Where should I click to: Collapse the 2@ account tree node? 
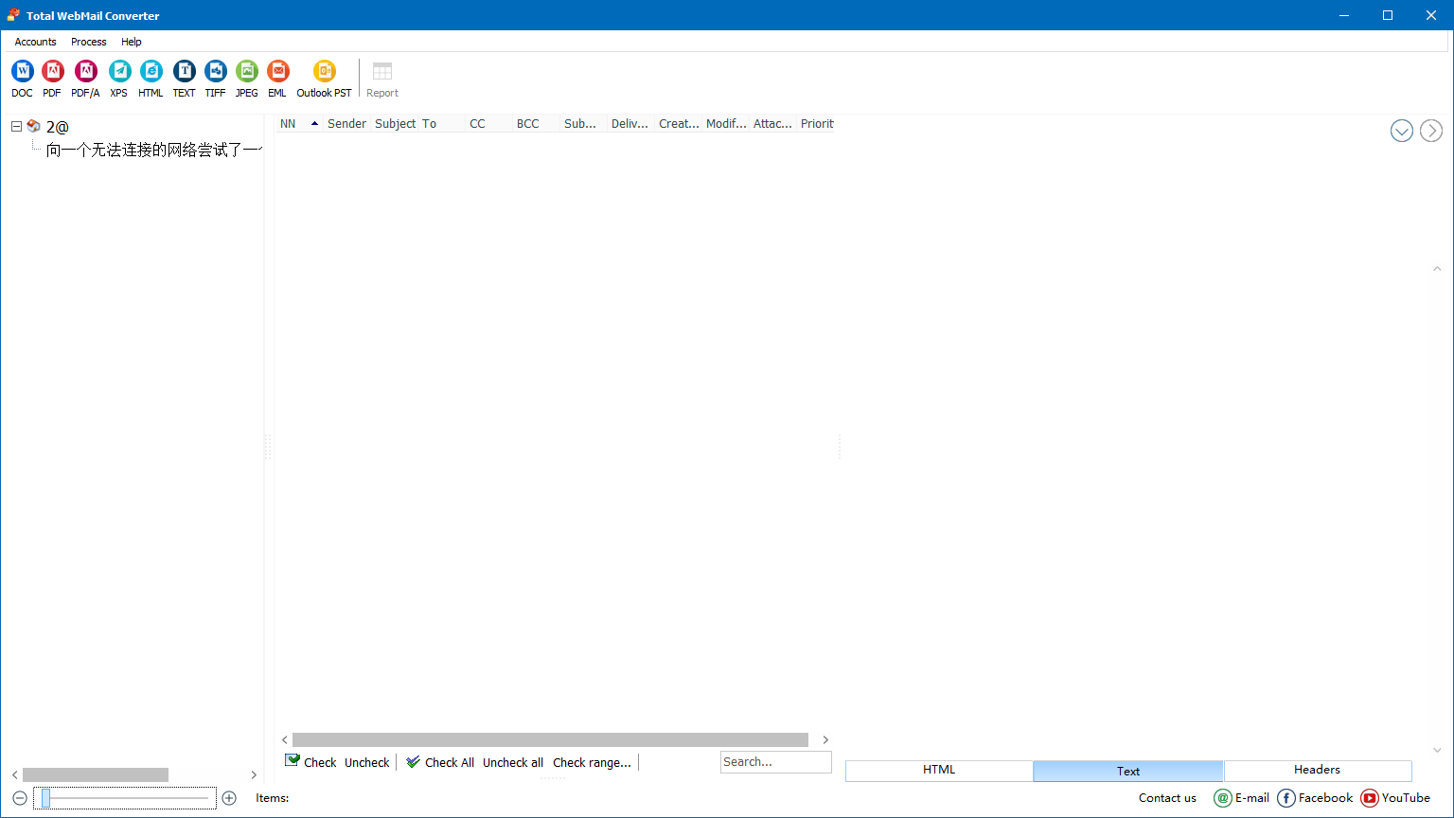[x=16, y=126]
